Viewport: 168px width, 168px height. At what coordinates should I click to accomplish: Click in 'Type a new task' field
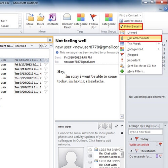pos(145,132)
